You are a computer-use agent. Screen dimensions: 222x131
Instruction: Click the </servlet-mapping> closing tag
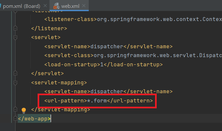(61, 110)
